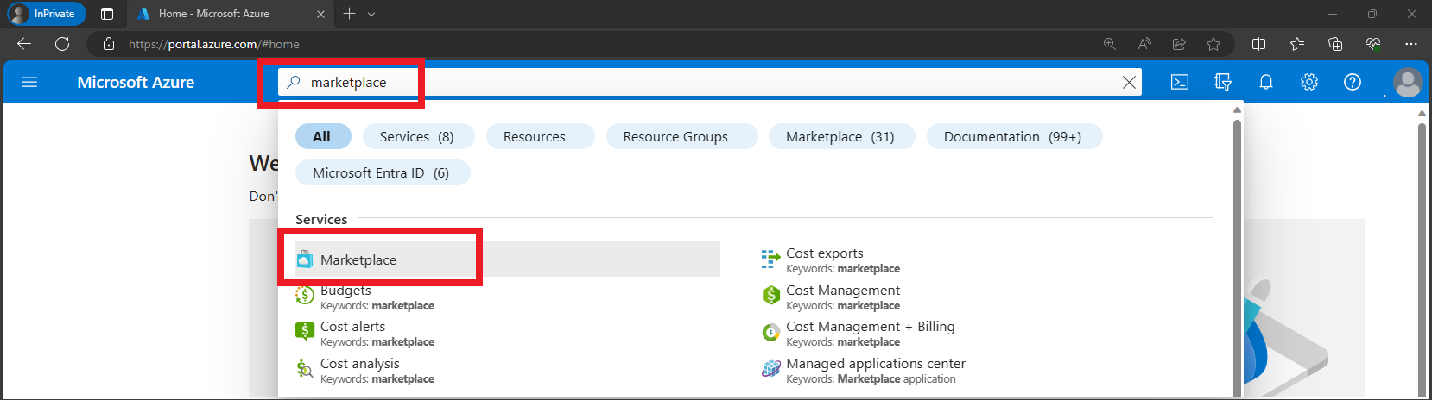Add page to browser favorites star
The height and width of the screenshot is (400, 1432).
point(1213,44)
